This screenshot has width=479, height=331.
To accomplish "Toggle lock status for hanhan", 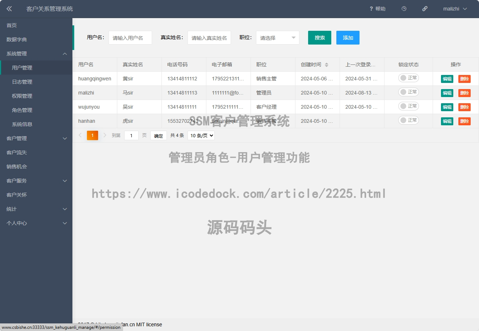I will point(408,120).
